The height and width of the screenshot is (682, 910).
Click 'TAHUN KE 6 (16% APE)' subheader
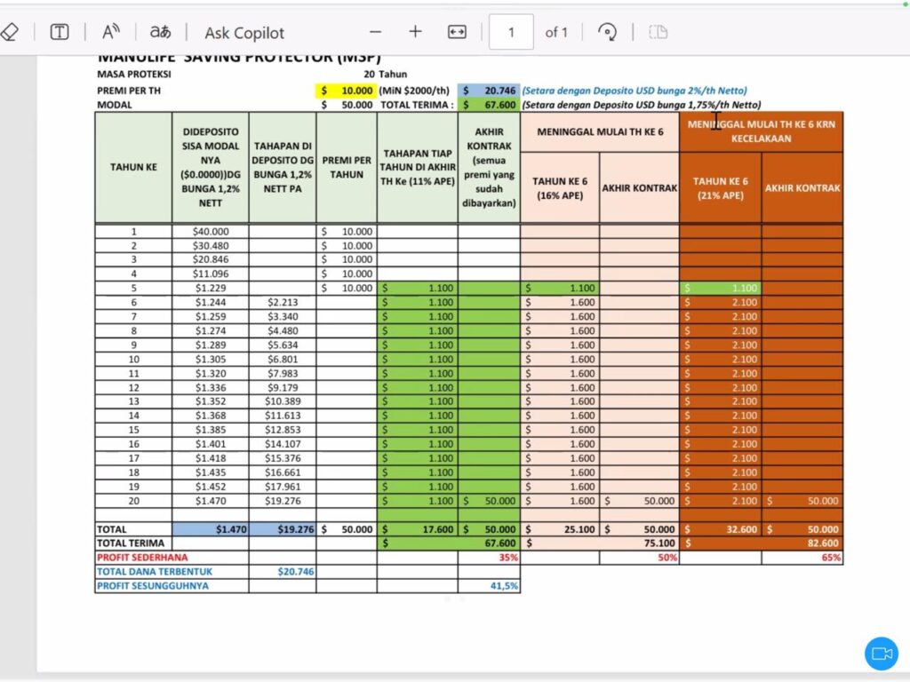click(560, 188)
